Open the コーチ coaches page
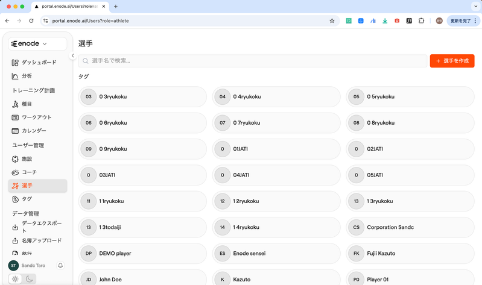The height and width of the screenshot is (285, 482). (x=37, y=172)
